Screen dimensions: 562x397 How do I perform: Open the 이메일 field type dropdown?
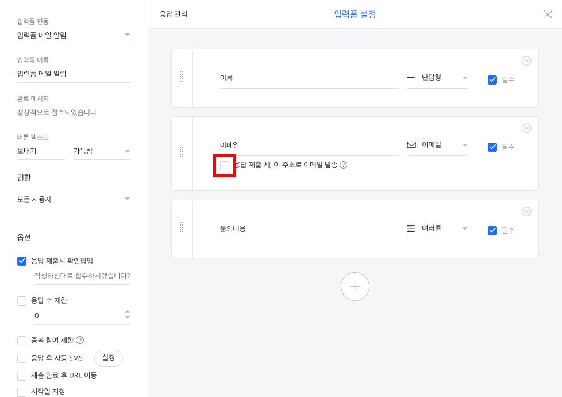click(437, 145)
